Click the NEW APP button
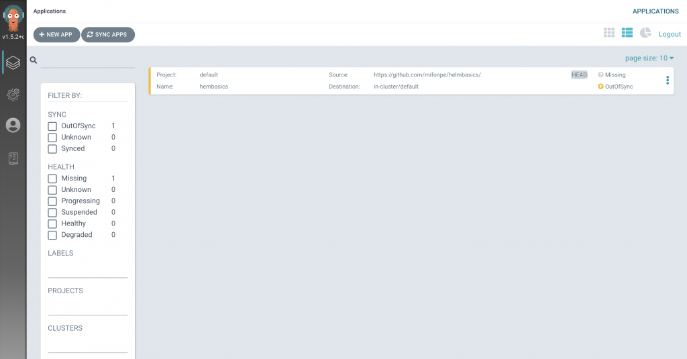The height and width of the screenshot is (359, 687). click(x=56, y=35)
